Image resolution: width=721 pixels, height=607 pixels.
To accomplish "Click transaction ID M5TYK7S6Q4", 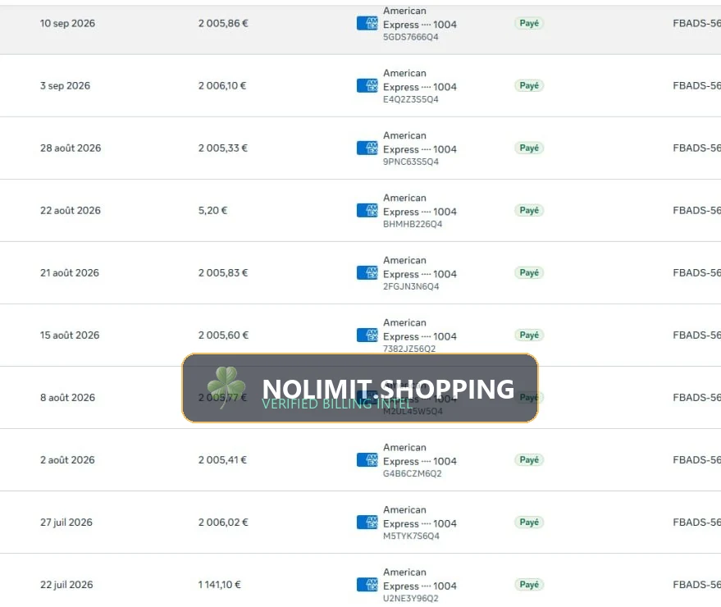I will 411,536.
